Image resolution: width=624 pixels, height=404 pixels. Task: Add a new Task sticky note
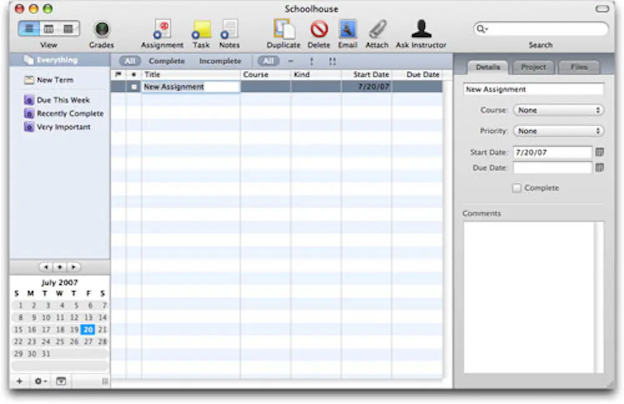click(x=201, y=30)
